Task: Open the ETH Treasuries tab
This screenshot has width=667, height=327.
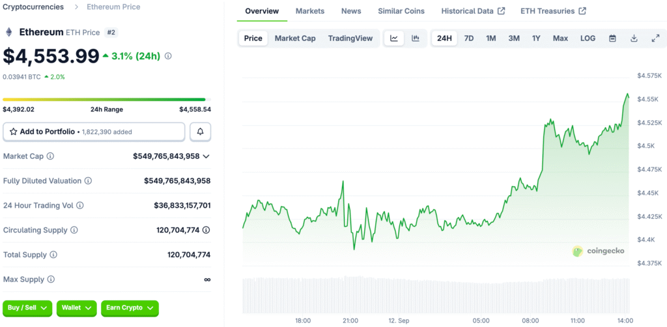Action: pyautogui.click(x=554, y=11)
